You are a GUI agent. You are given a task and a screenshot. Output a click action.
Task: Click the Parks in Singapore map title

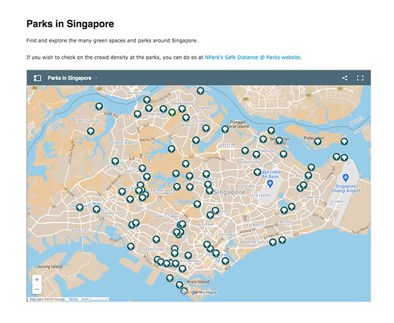69,78
